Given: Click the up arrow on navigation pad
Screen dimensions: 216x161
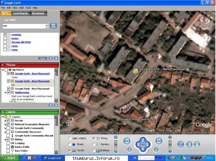Looking at the screenshot, I should (143, 140).
